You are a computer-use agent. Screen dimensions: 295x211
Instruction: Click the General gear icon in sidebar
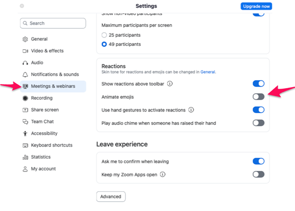click(25, 39)
